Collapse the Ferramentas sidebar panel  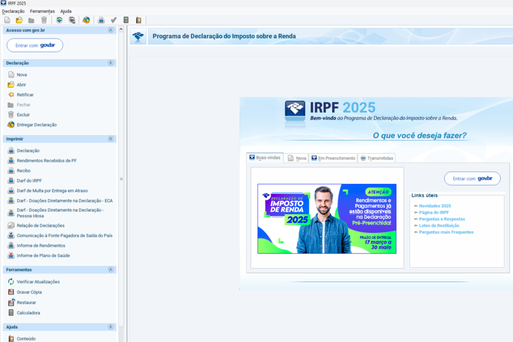(x=111, y=269)
